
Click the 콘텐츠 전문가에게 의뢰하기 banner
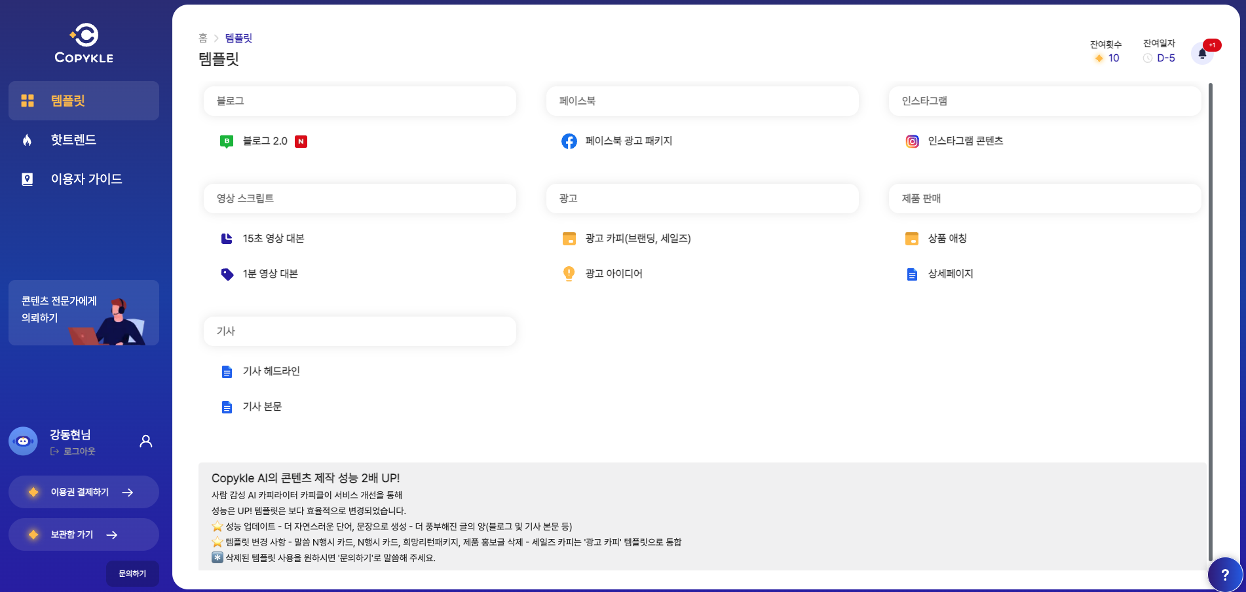pyautogui.click(x=84, y=313)
